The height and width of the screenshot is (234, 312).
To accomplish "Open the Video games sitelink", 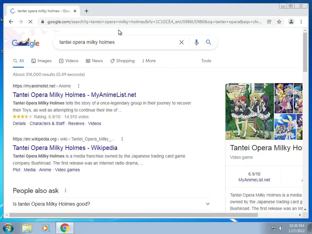I will pos(67,170).
